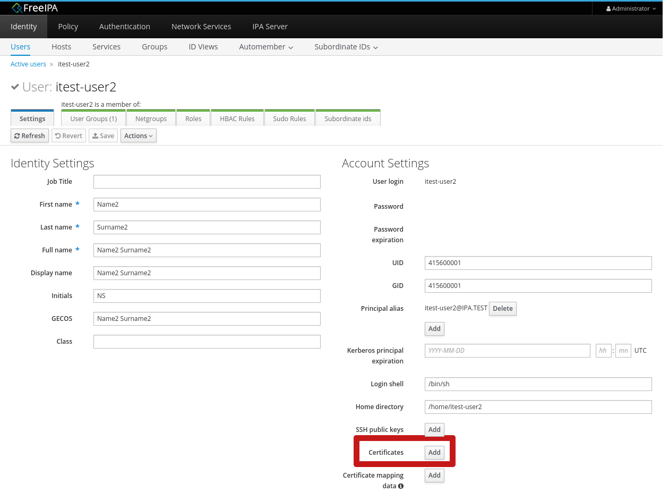
Task: Click the Home directory field
Action: click(538, 407)
